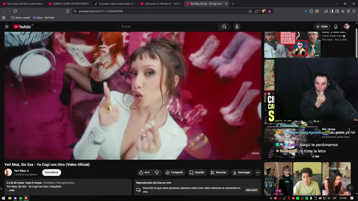Image resolution: width=358 pixels, height=201 pixels.
Task: Switch to Scary Close Call Fails tab
Action: pyautogui.click(x=23, y=4)
